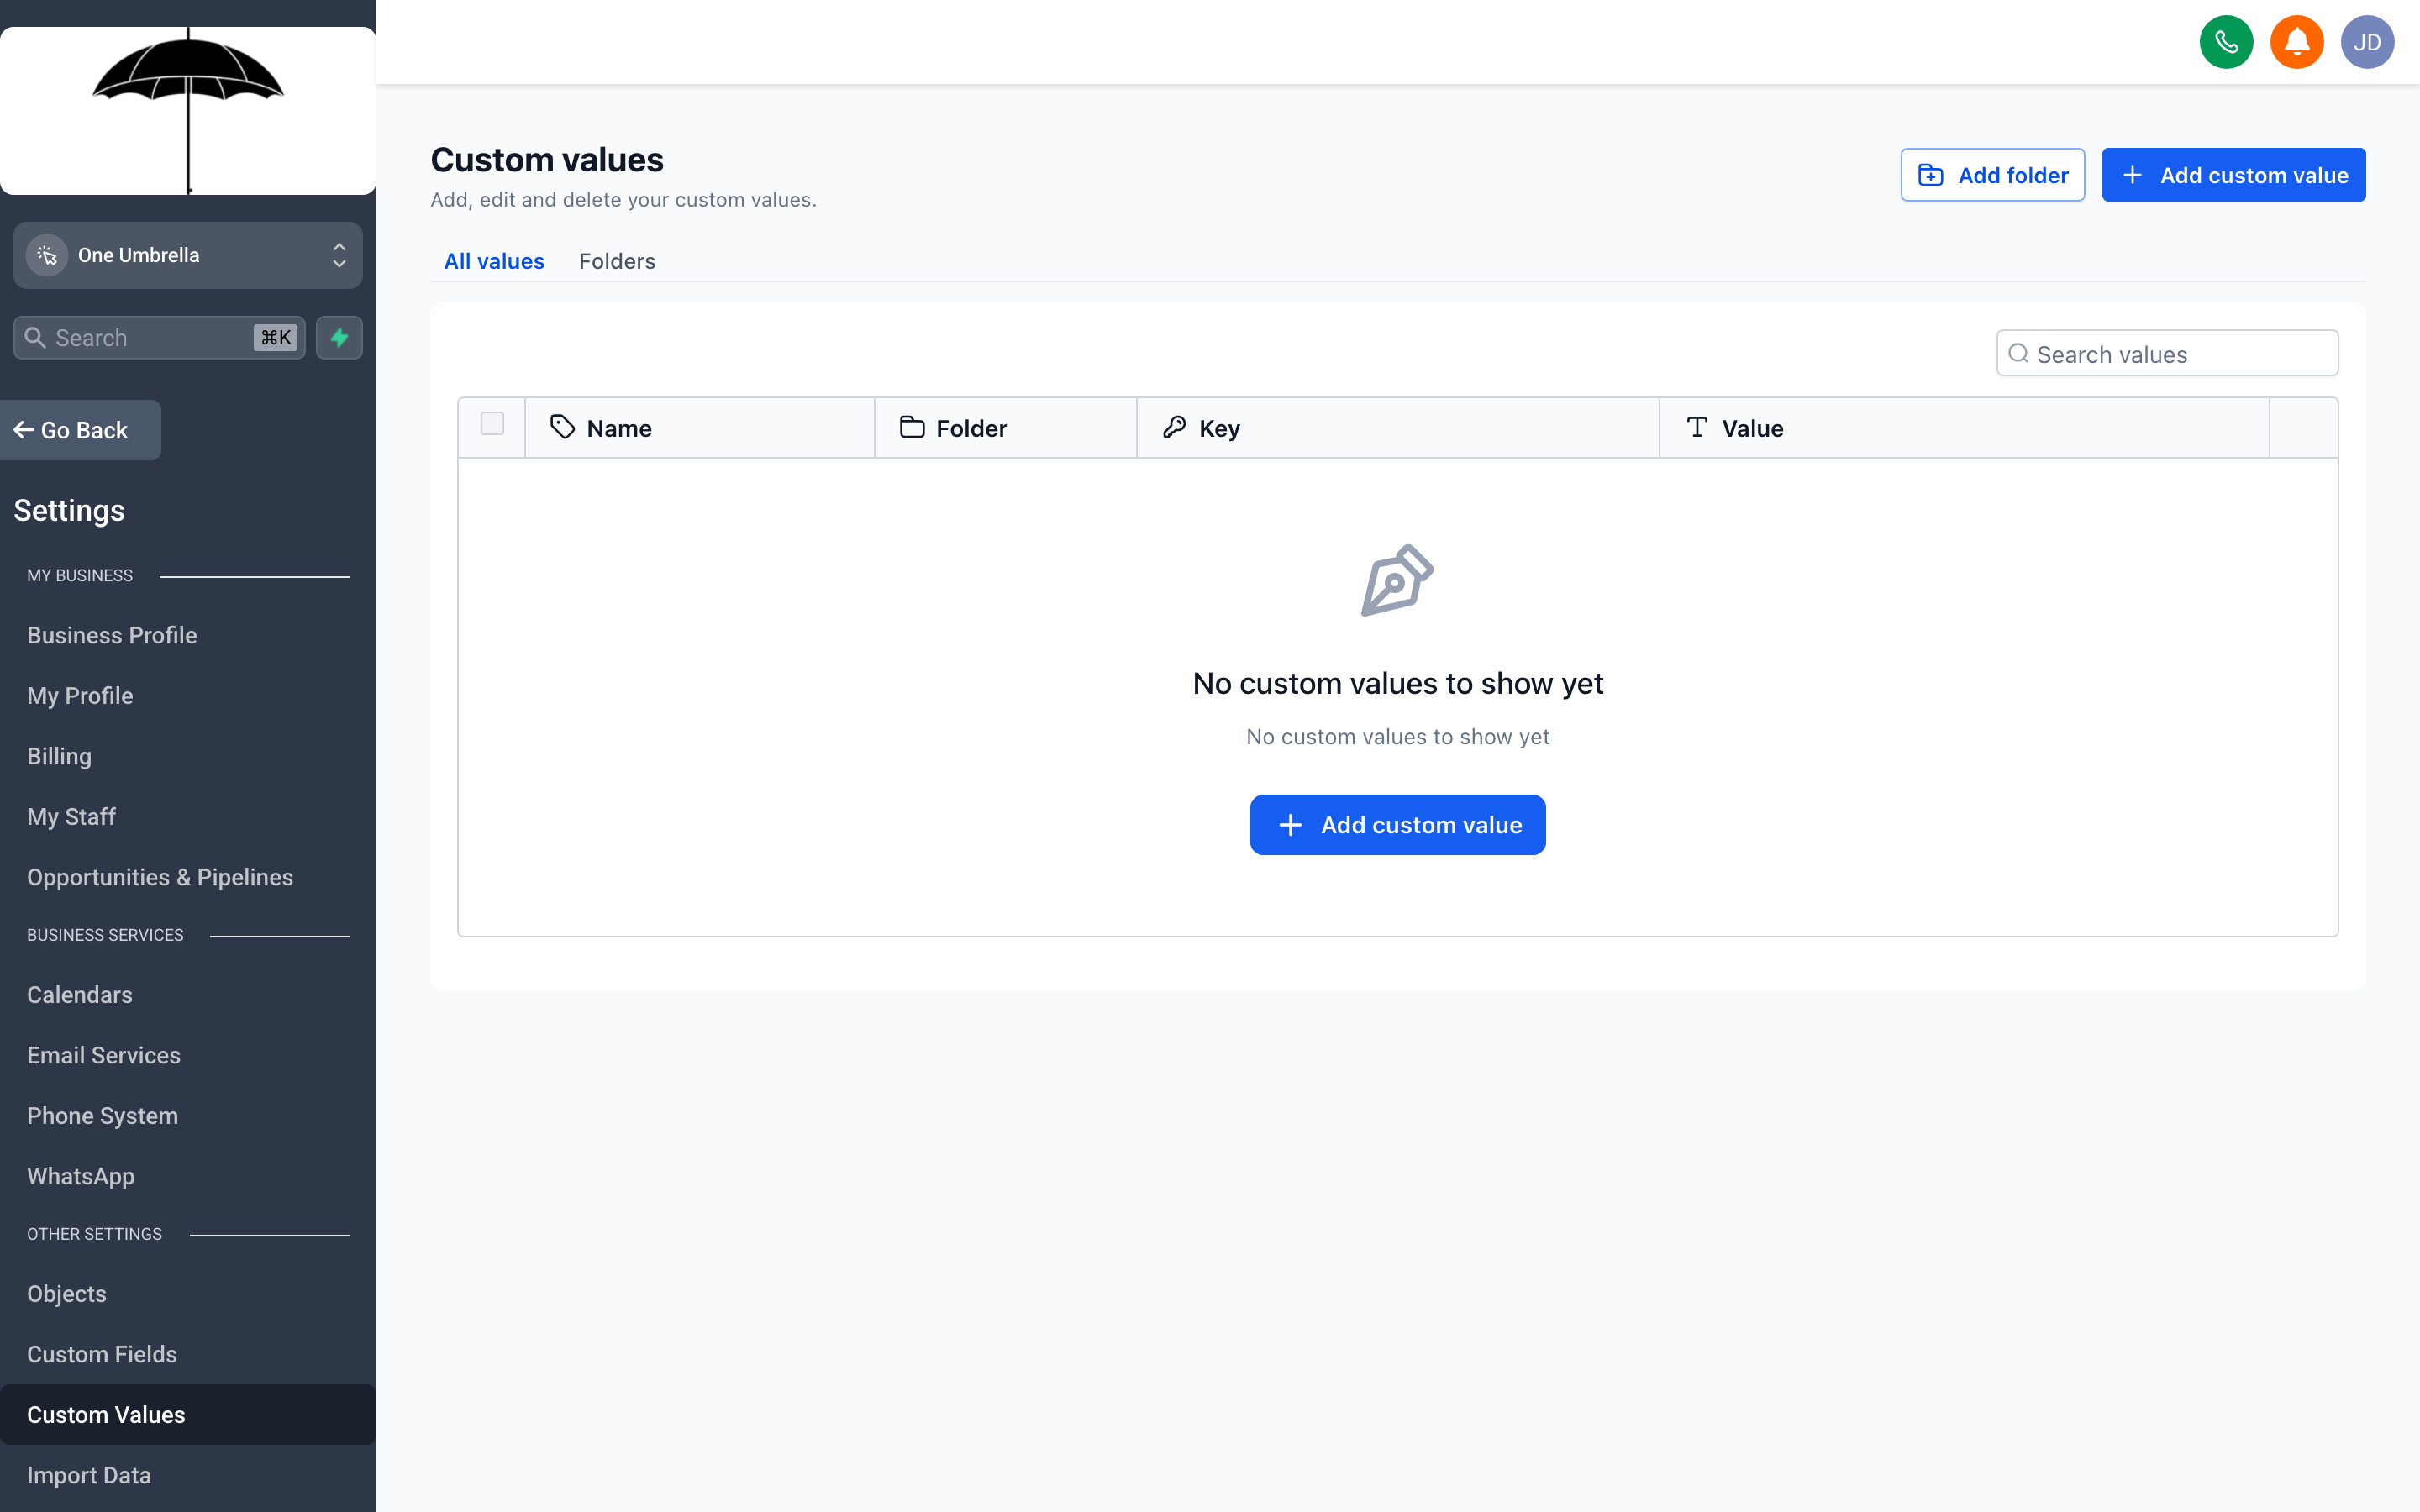Click the Value column header
This screenshot has width=2420, height=1512.
(1964, 428)
